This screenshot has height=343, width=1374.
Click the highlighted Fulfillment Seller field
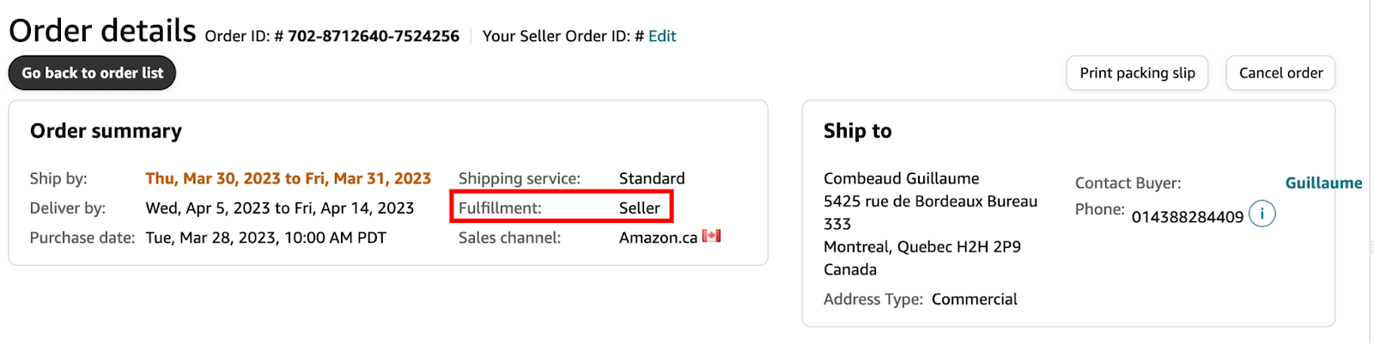[562, 208]
